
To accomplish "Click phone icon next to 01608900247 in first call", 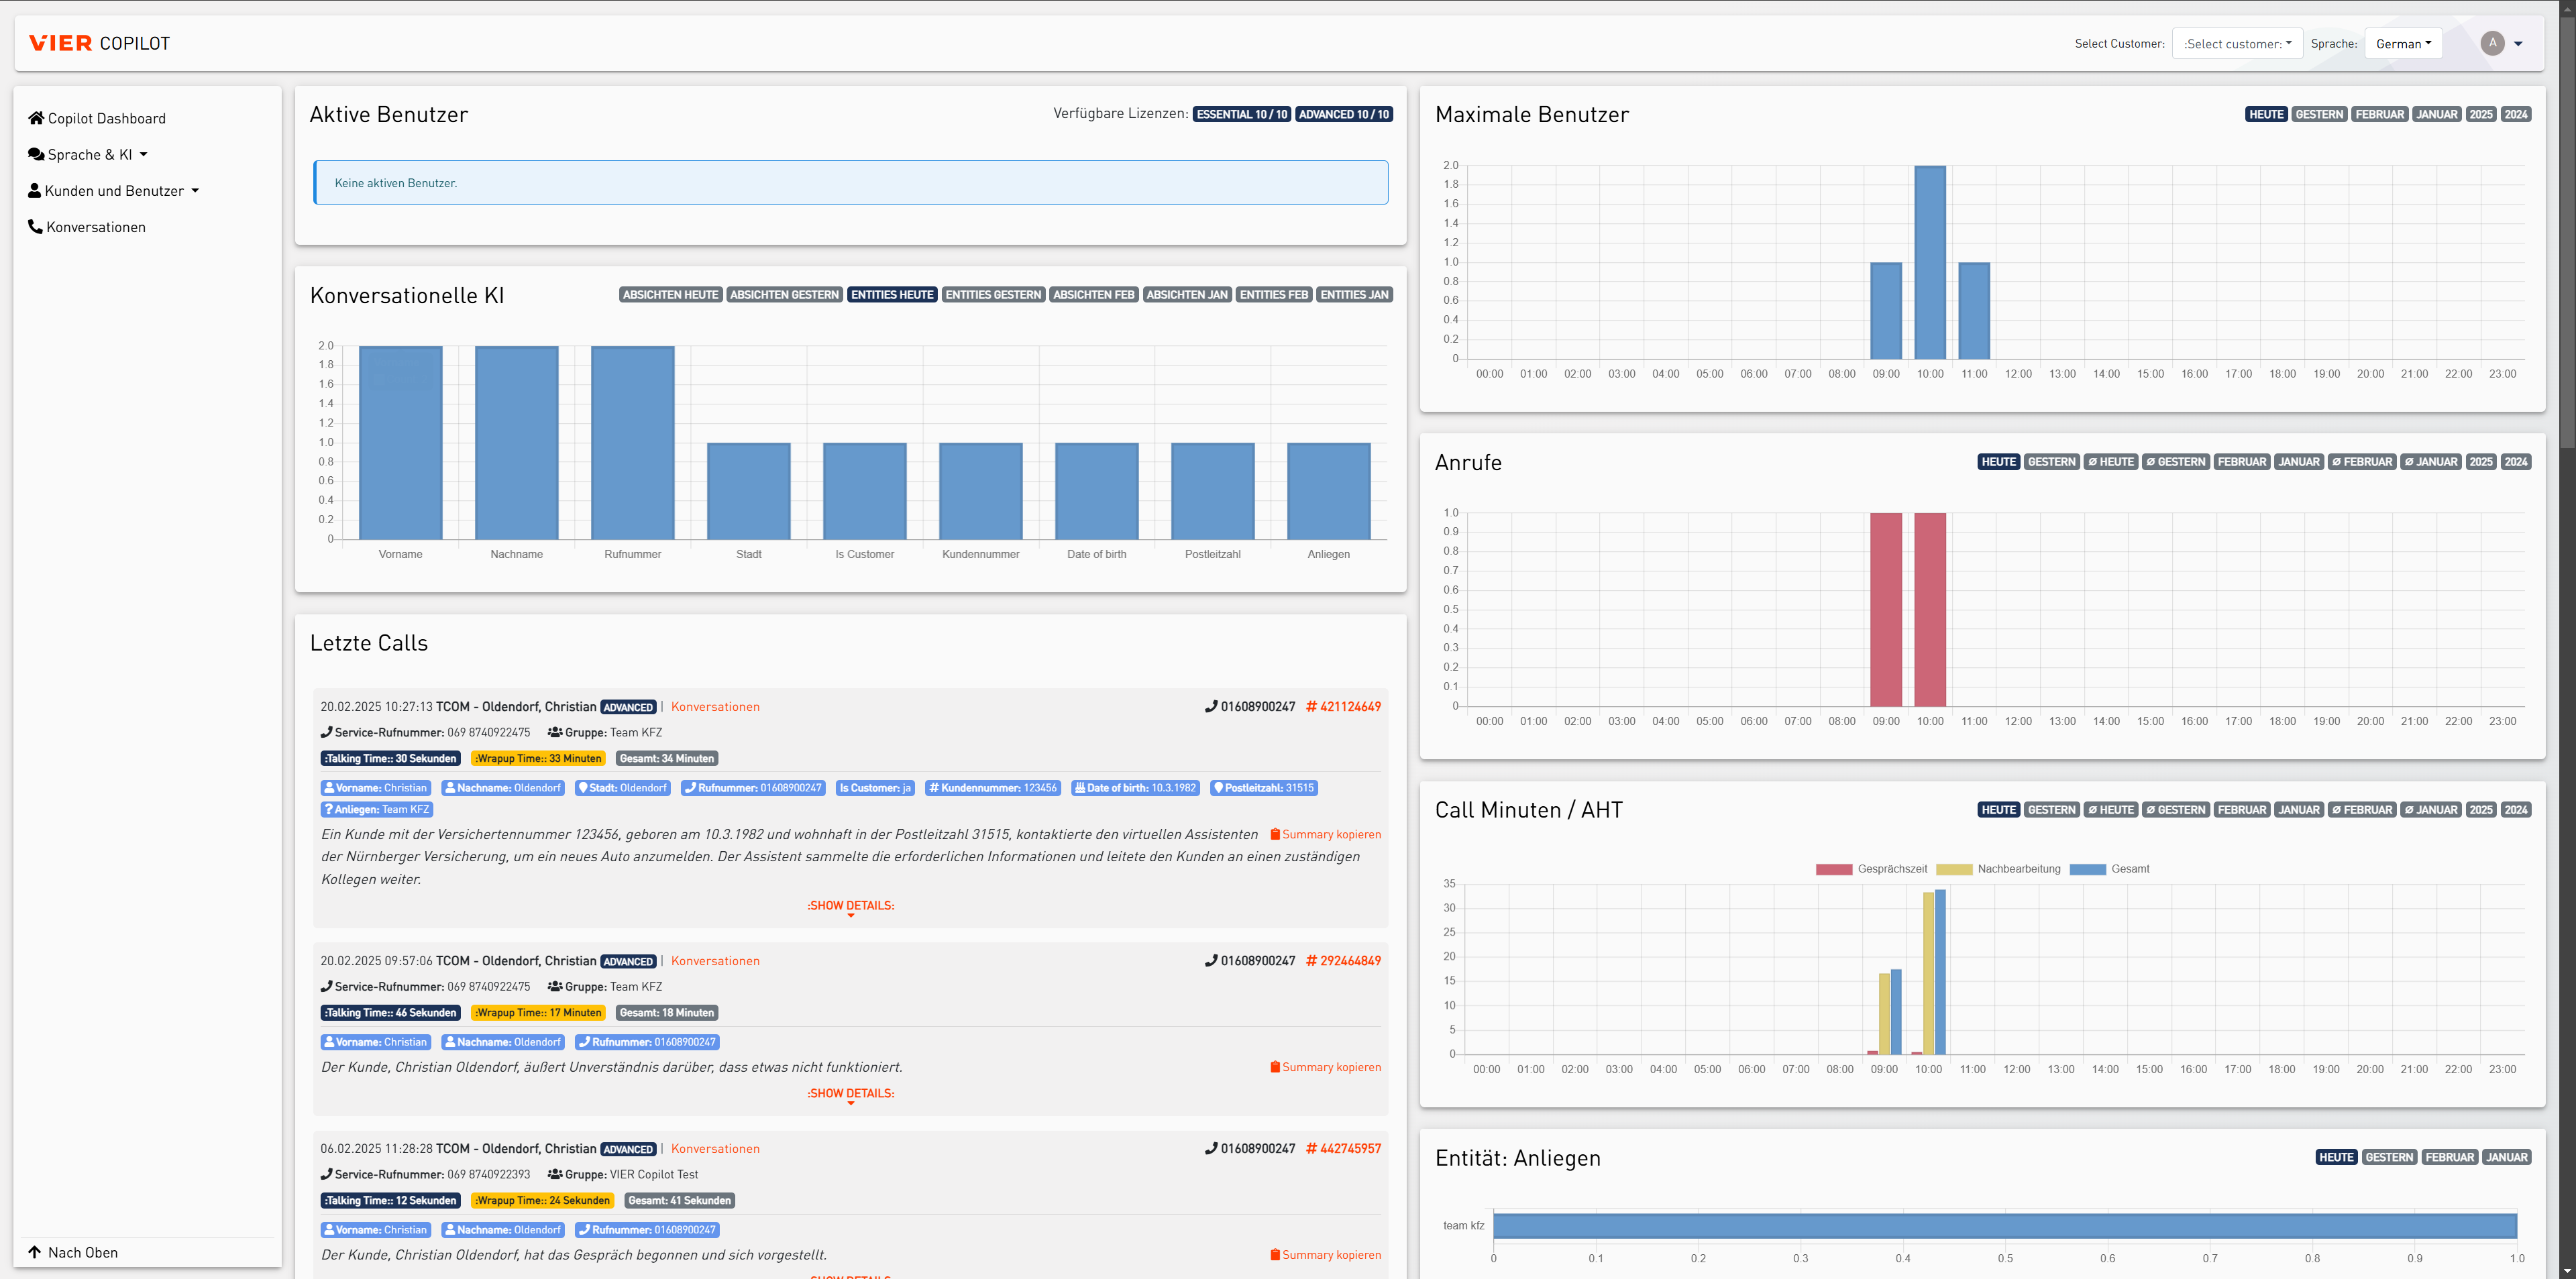I will 1211,706.
